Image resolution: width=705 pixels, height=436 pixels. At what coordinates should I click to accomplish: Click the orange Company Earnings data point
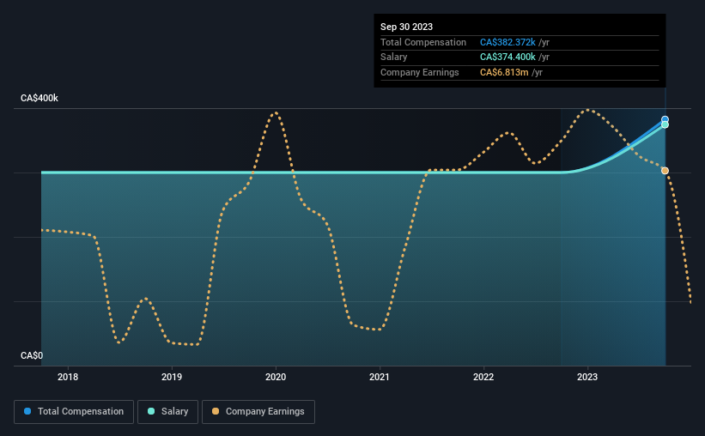665,171
